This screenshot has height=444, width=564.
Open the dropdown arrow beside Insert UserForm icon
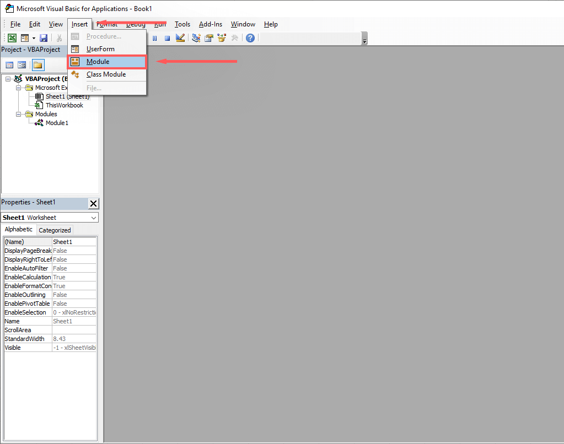pyautogui.click(x=34, y=38)
